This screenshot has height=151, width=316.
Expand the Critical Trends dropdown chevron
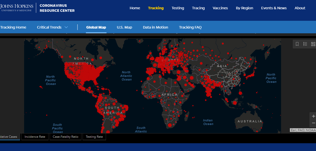click(66, 27)
